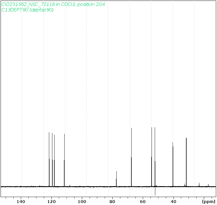Click the 60 ppm axis label
Viewport: 217px width, 205px height.
tap(143, 202)
